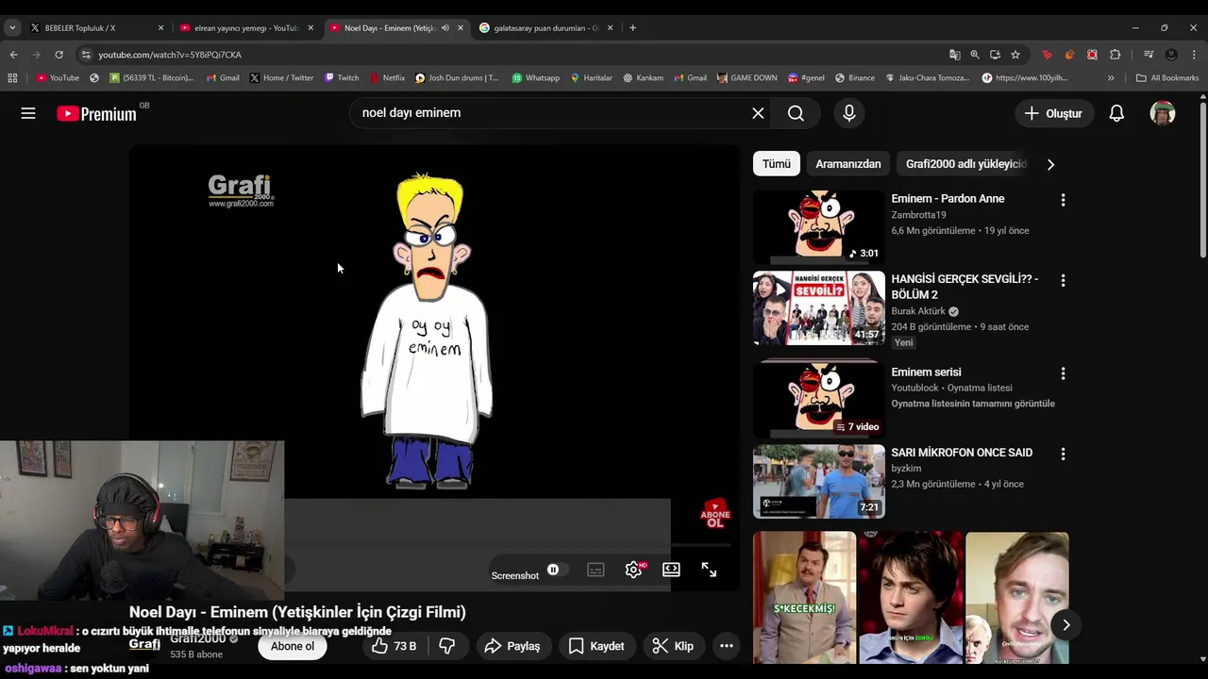Image resolution: width=1208 pixels, height=679 pixels.
Task: Advance Shorts shelf with right arrow
Action: point(1065,624)
